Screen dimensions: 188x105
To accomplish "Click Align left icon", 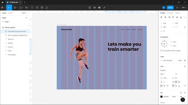I will (161, 17).
